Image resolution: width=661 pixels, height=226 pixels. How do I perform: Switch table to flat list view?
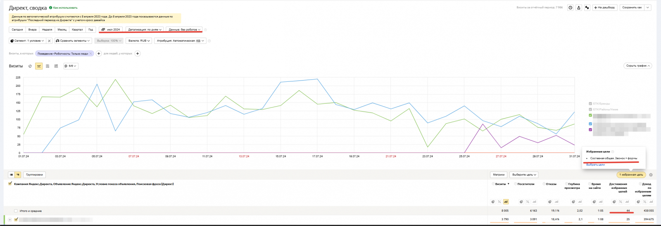pyautogui.click(x=12, y=175)
